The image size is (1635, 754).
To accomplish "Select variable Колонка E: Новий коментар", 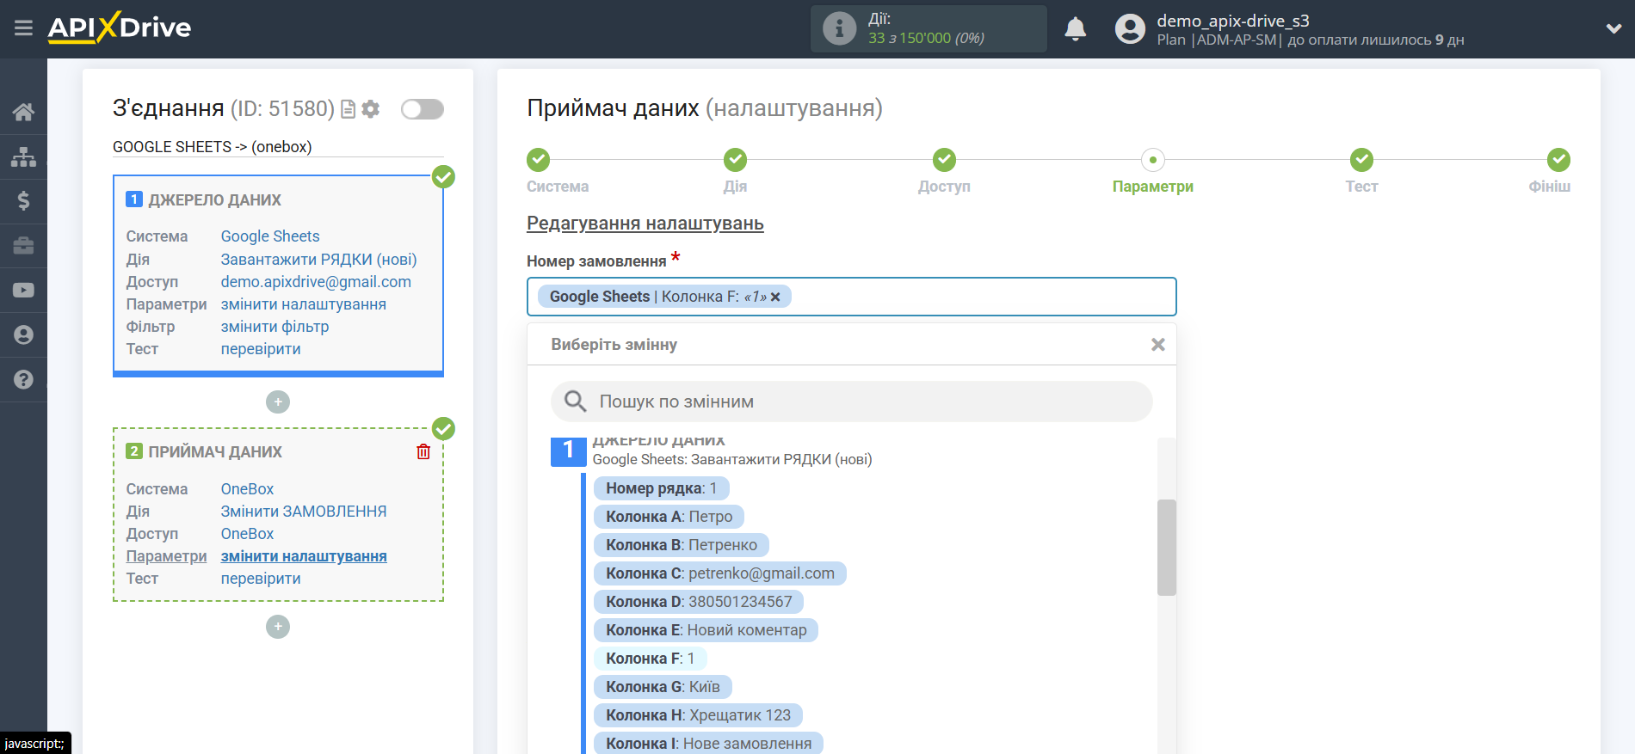I will point(706,630).
